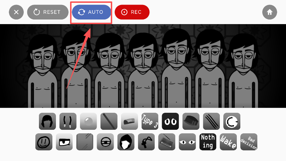The width and height of the screenshot is (286, 161).
Task: Choose the 'Nothing' voice icon
Action: [208, 142]
